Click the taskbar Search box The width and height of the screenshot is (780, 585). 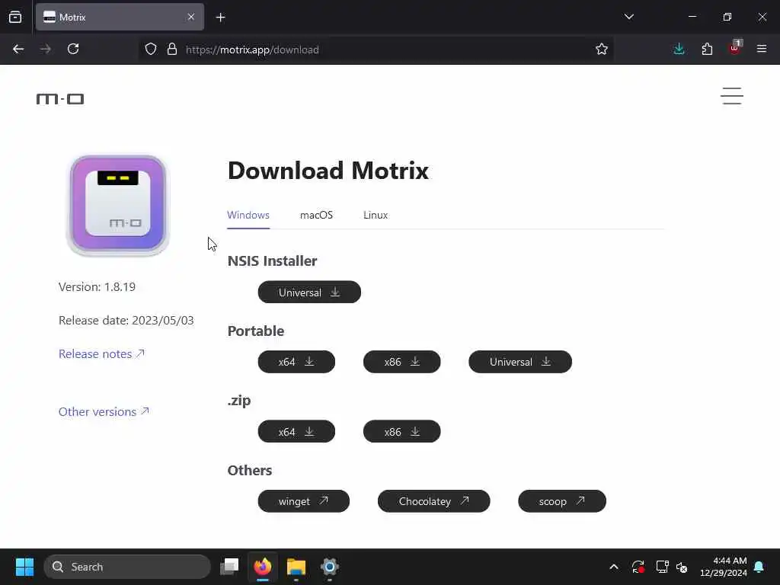pyautogui.click(x=127, y=567)
